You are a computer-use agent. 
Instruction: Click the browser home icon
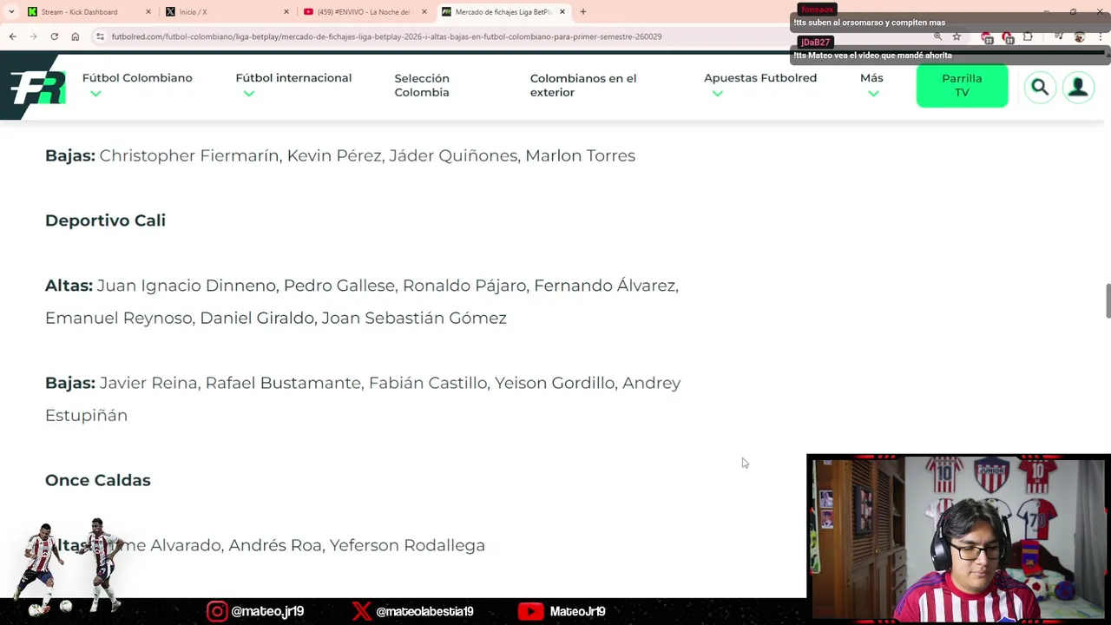coord(76,36)
